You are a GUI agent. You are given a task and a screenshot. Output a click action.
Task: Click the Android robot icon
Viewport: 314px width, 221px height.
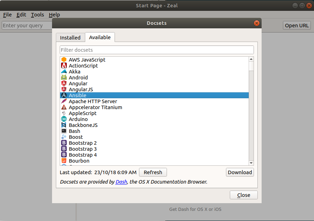64,77
